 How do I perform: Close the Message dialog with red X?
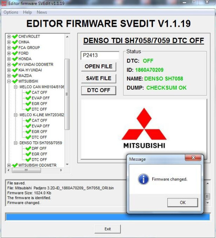point(193,157)
